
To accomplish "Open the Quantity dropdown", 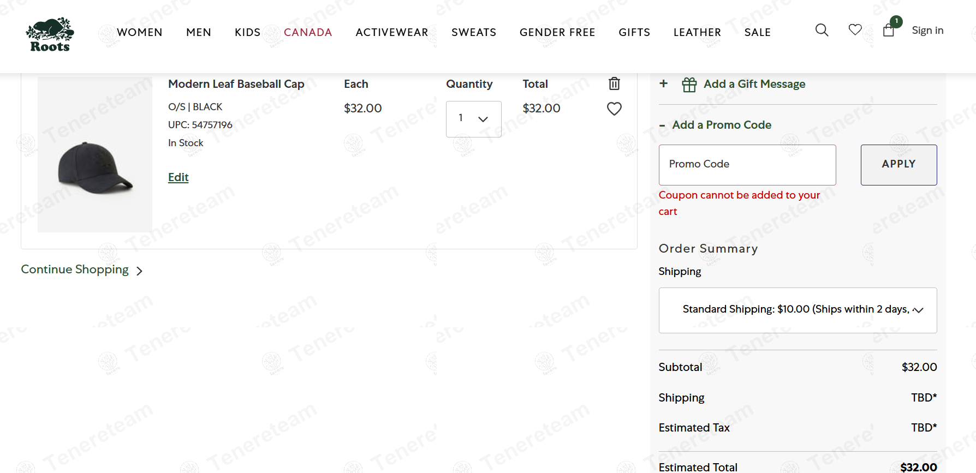I will tap(473, 119).
